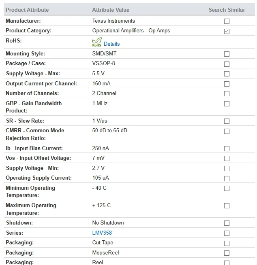This screenshot has height=265, width=257.
Task: Enable Mounting Style SMD/SMT checkbox
Action: pos(227,54)
